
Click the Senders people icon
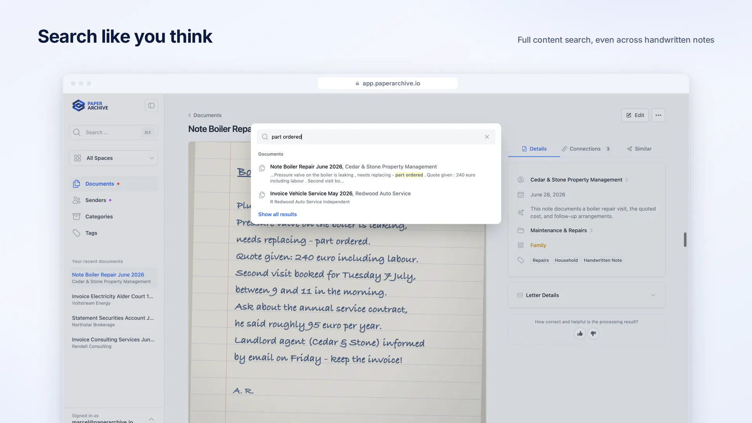click(76, 200)
